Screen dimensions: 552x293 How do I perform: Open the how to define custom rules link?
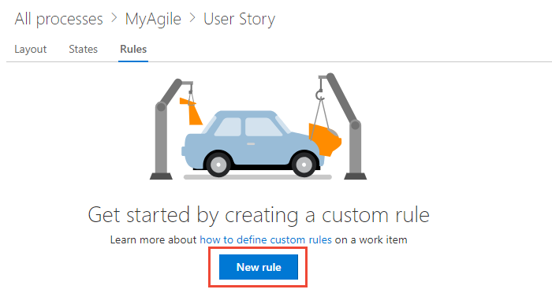266,240
